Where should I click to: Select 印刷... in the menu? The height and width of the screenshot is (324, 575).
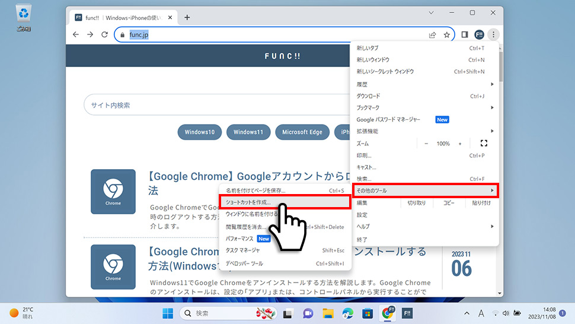(424, 155)
